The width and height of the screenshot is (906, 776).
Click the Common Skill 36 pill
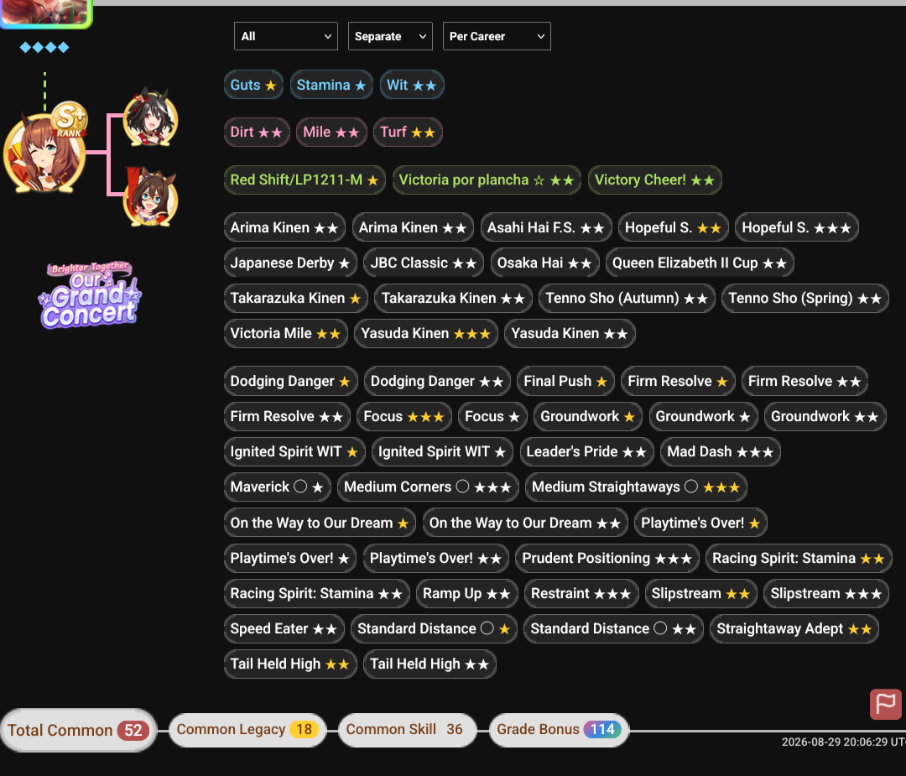(408, 730)
